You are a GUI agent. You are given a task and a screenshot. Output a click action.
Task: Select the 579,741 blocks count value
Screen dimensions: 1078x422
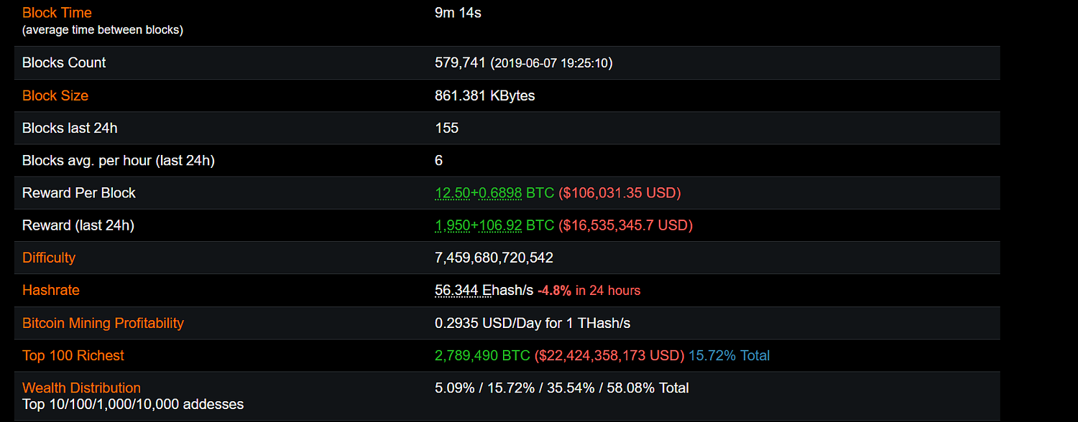460,63
